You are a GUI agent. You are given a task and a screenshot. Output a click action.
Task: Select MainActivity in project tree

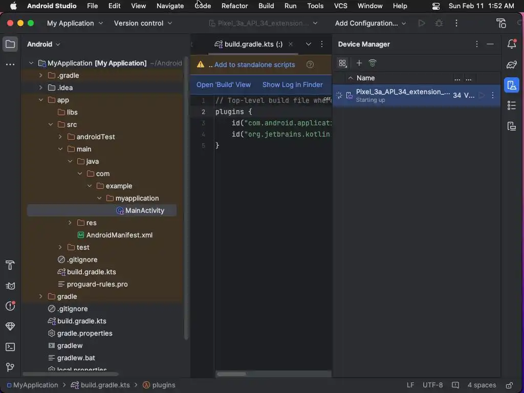point(102,210)
